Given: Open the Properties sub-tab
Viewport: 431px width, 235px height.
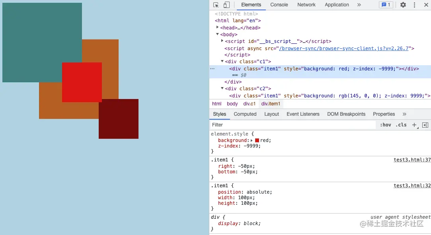Looking at the screenshot, I should coord(384,114).
